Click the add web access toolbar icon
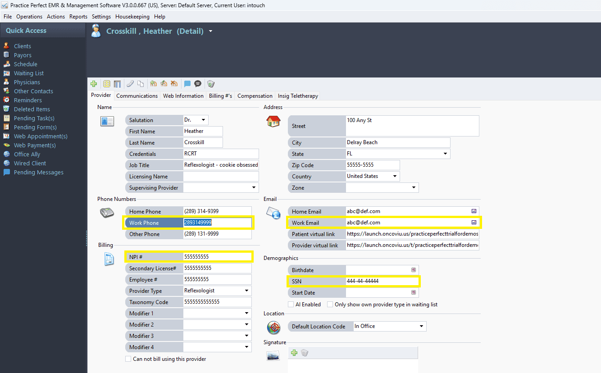Screen dimensions: 601x373 pyautogui.click(x=153, y=84)
